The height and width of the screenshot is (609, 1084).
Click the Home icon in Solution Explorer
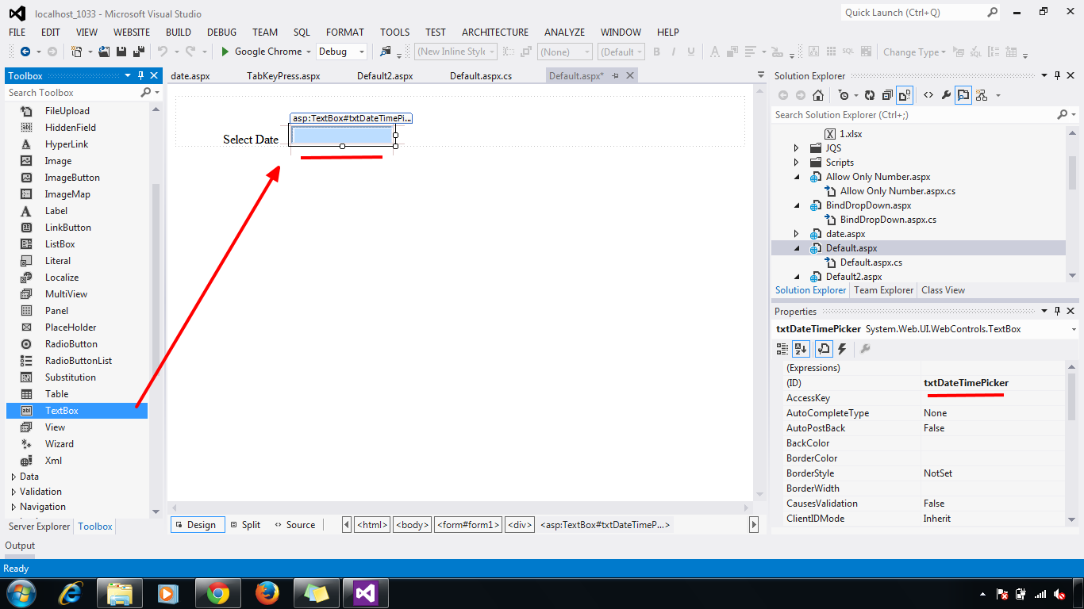click(x=818, y=95)
